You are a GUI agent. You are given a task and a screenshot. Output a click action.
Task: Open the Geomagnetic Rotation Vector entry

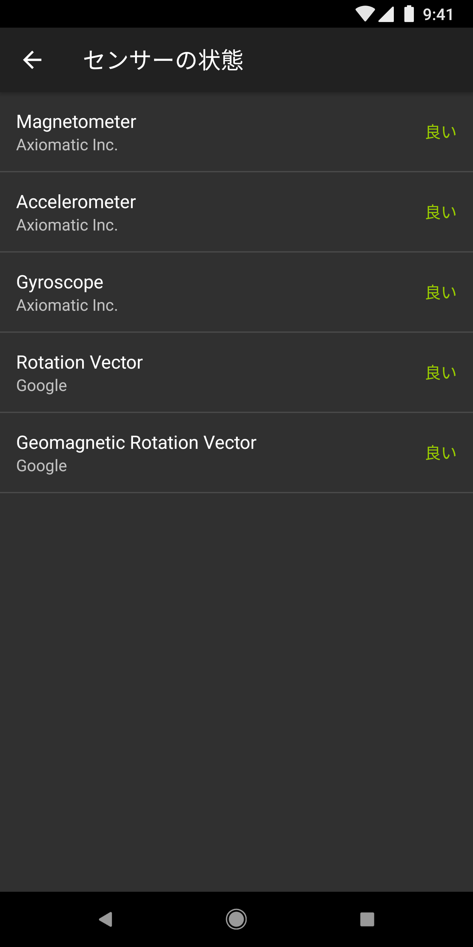(236, 452)
